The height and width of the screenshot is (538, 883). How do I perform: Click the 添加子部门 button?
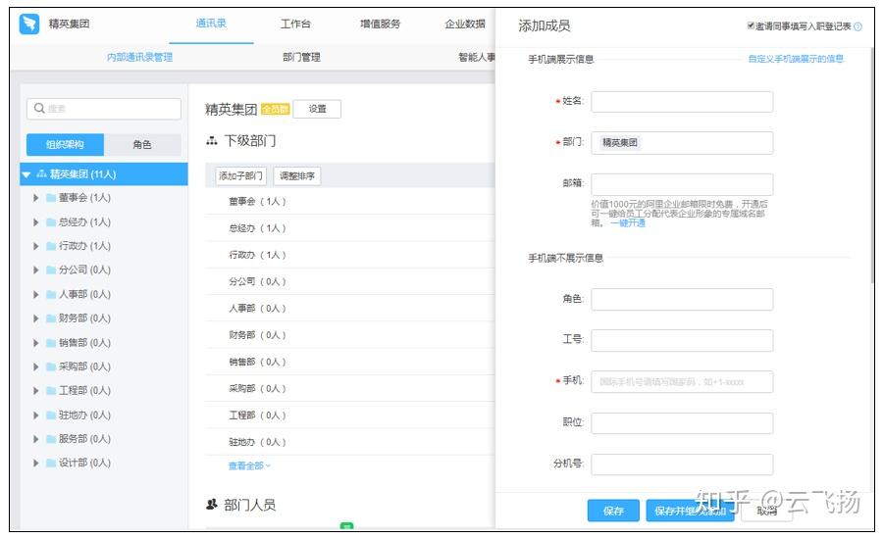[x=241, y=176]
